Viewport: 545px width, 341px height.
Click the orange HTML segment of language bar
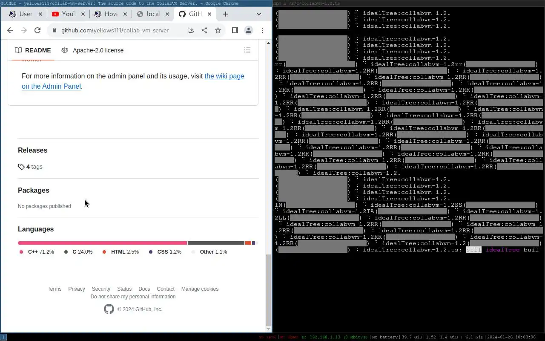pos(248,243)
